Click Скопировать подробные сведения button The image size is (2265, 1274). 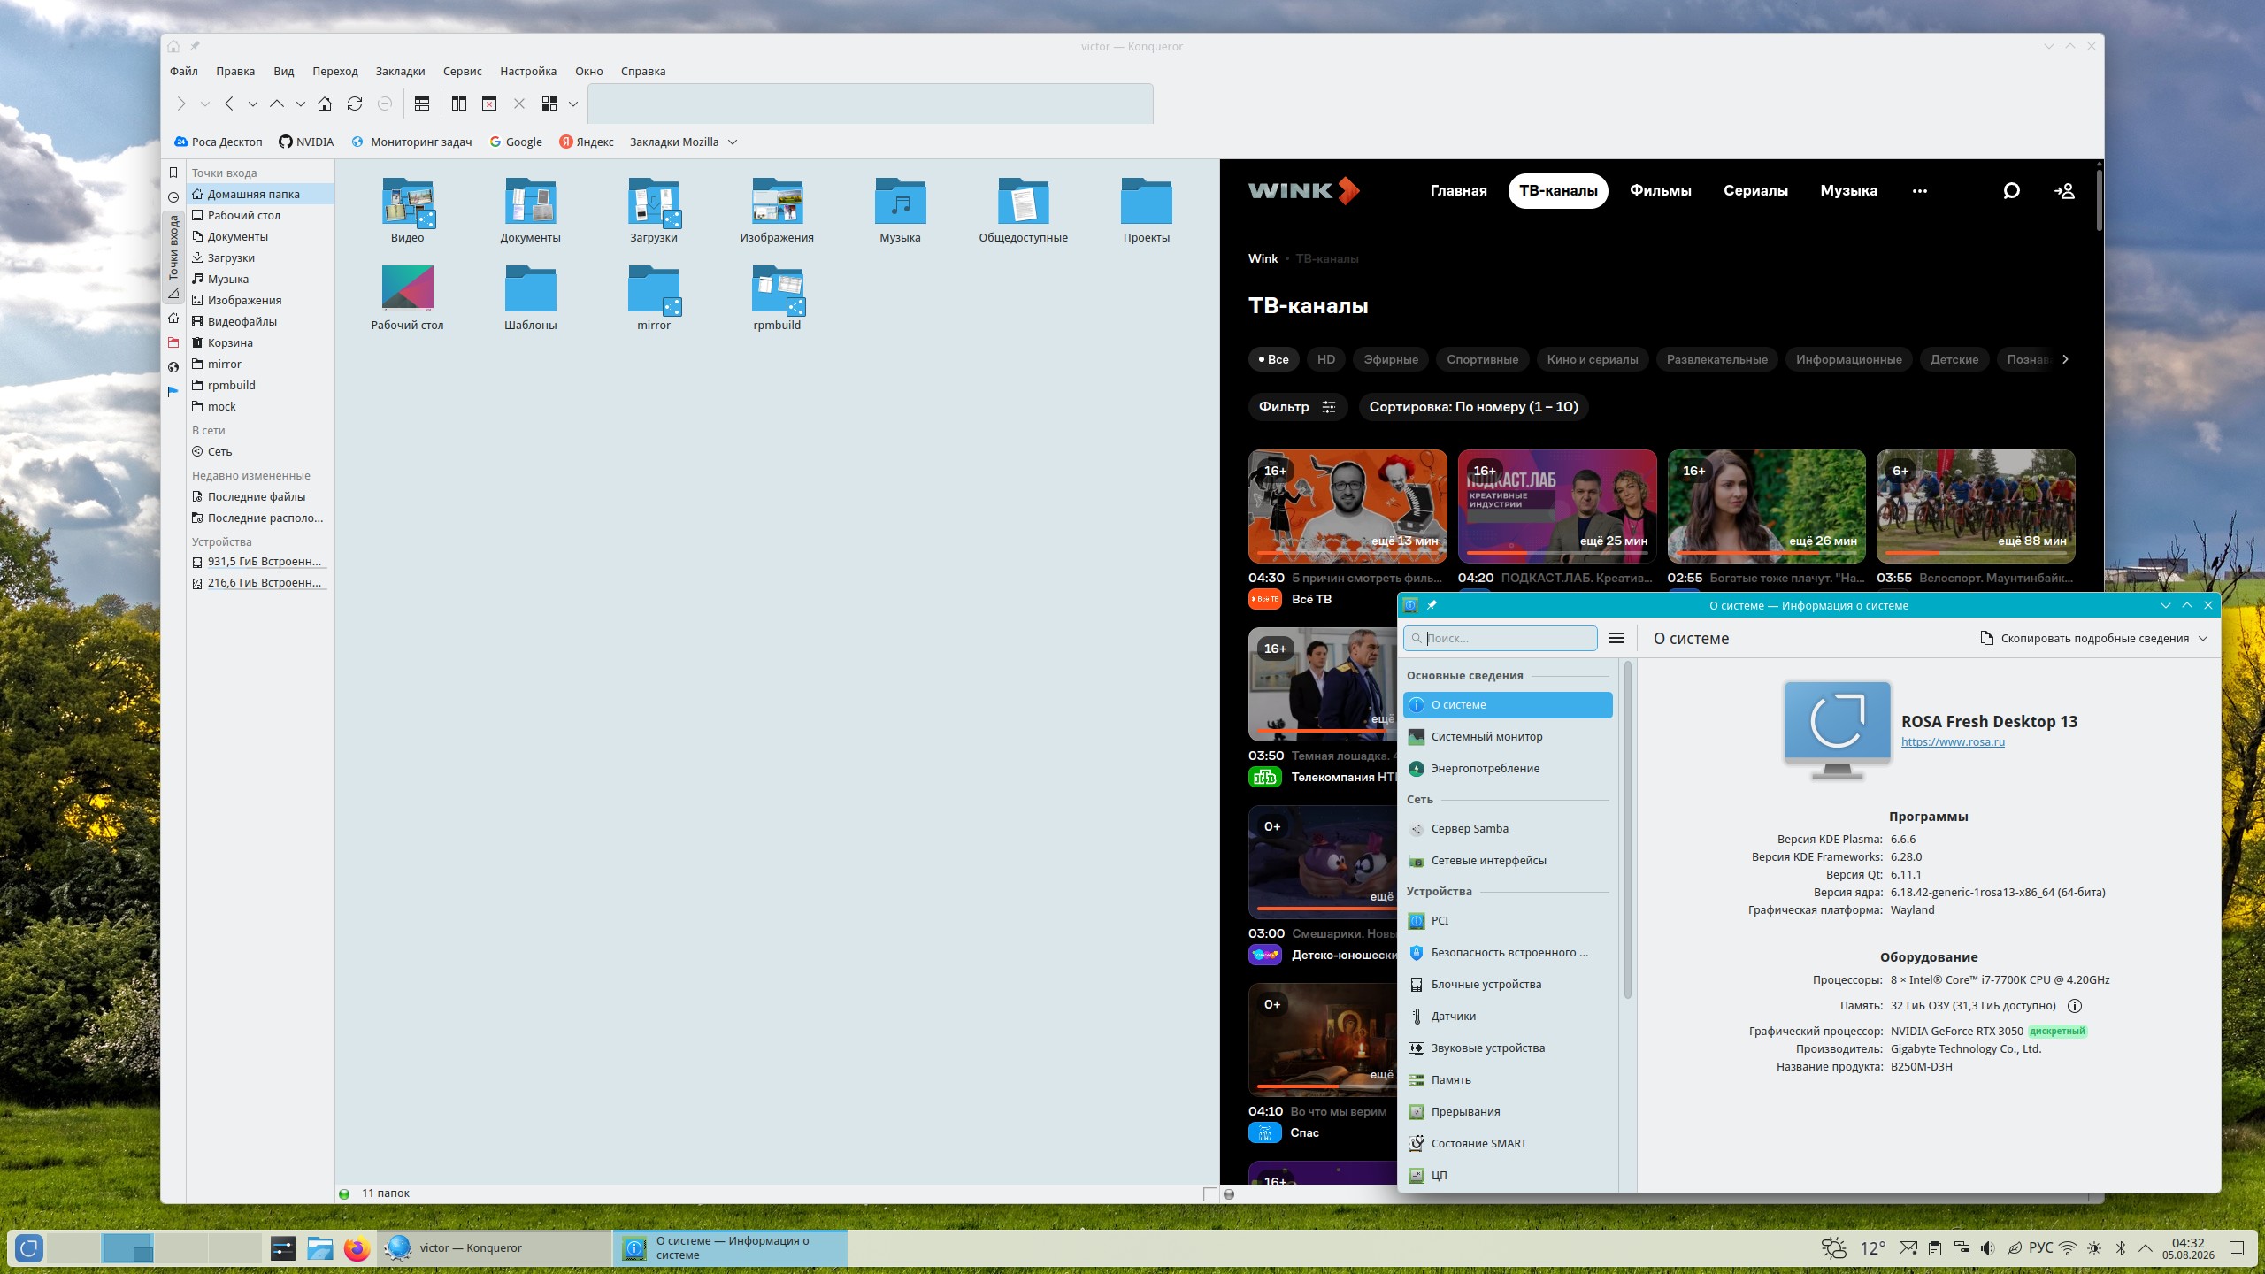[2085, 639]
